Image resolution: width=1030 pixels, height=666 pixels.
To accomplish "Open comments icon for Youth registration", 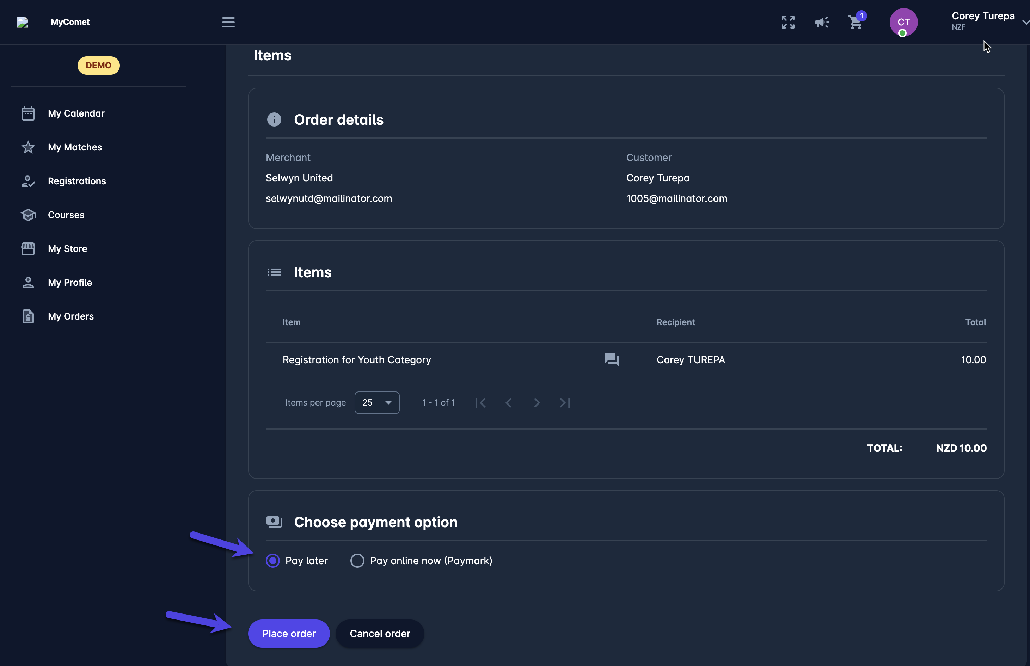I will click(611, 359).
